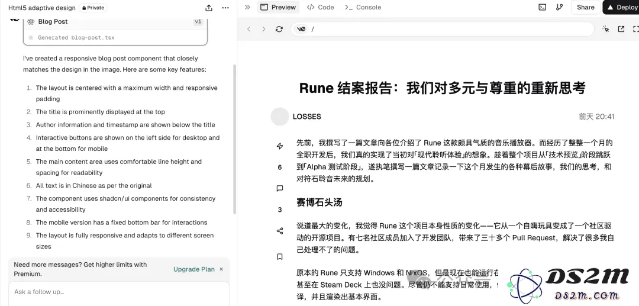
Task: Click the fullscreen expand icon in preview toolbar
Action: 635,29
